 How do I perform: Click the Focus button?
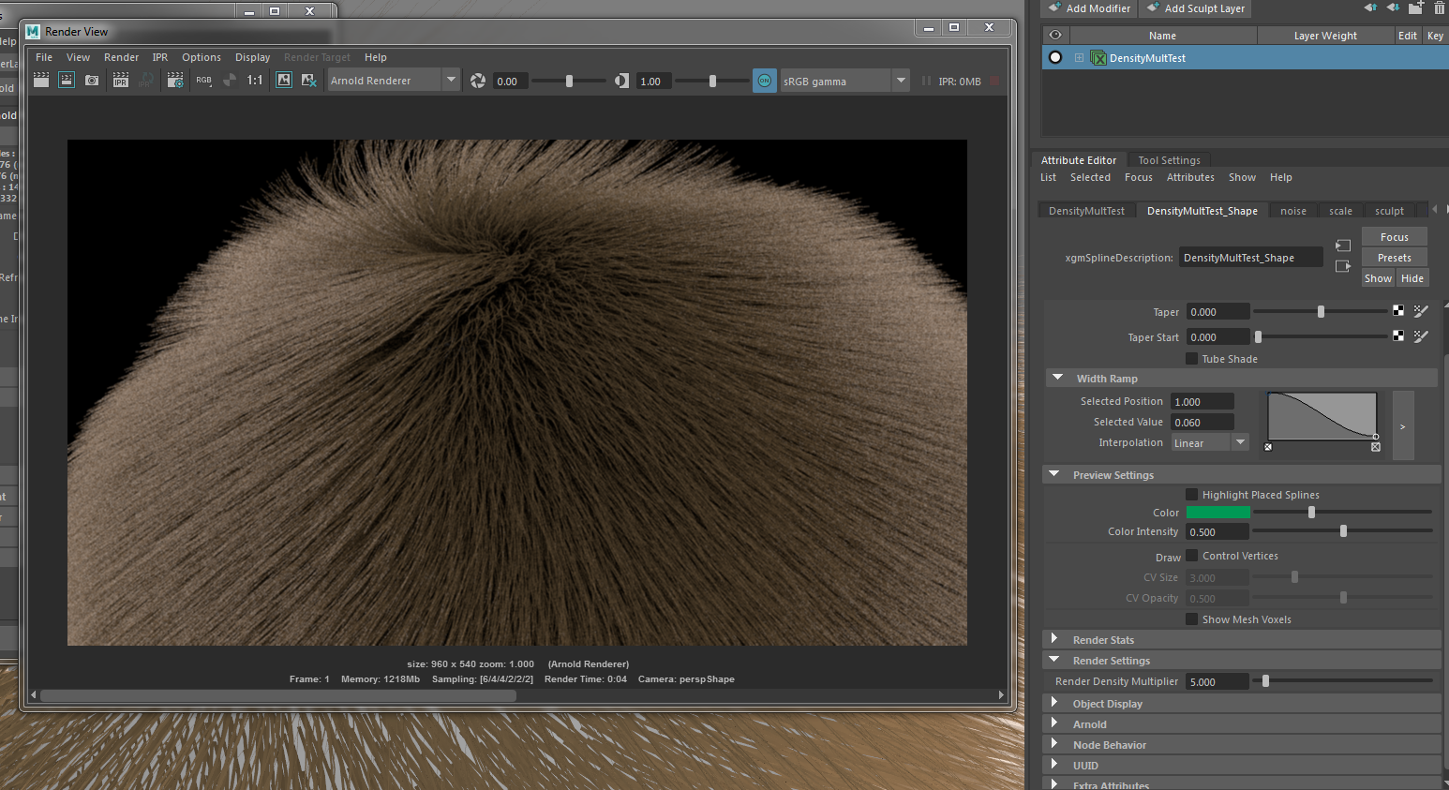coord(1394,237)
